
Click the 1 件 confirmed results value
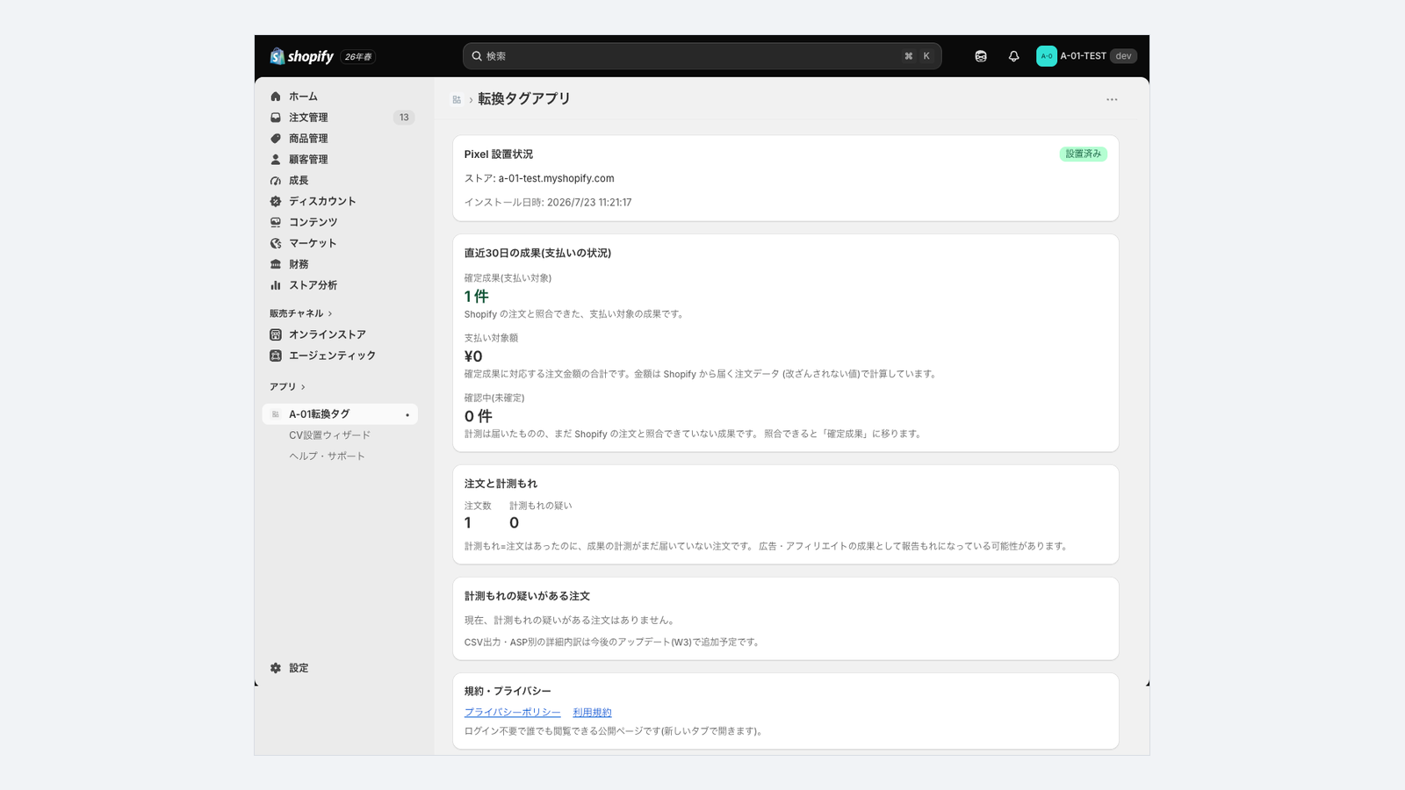[476, 297]
